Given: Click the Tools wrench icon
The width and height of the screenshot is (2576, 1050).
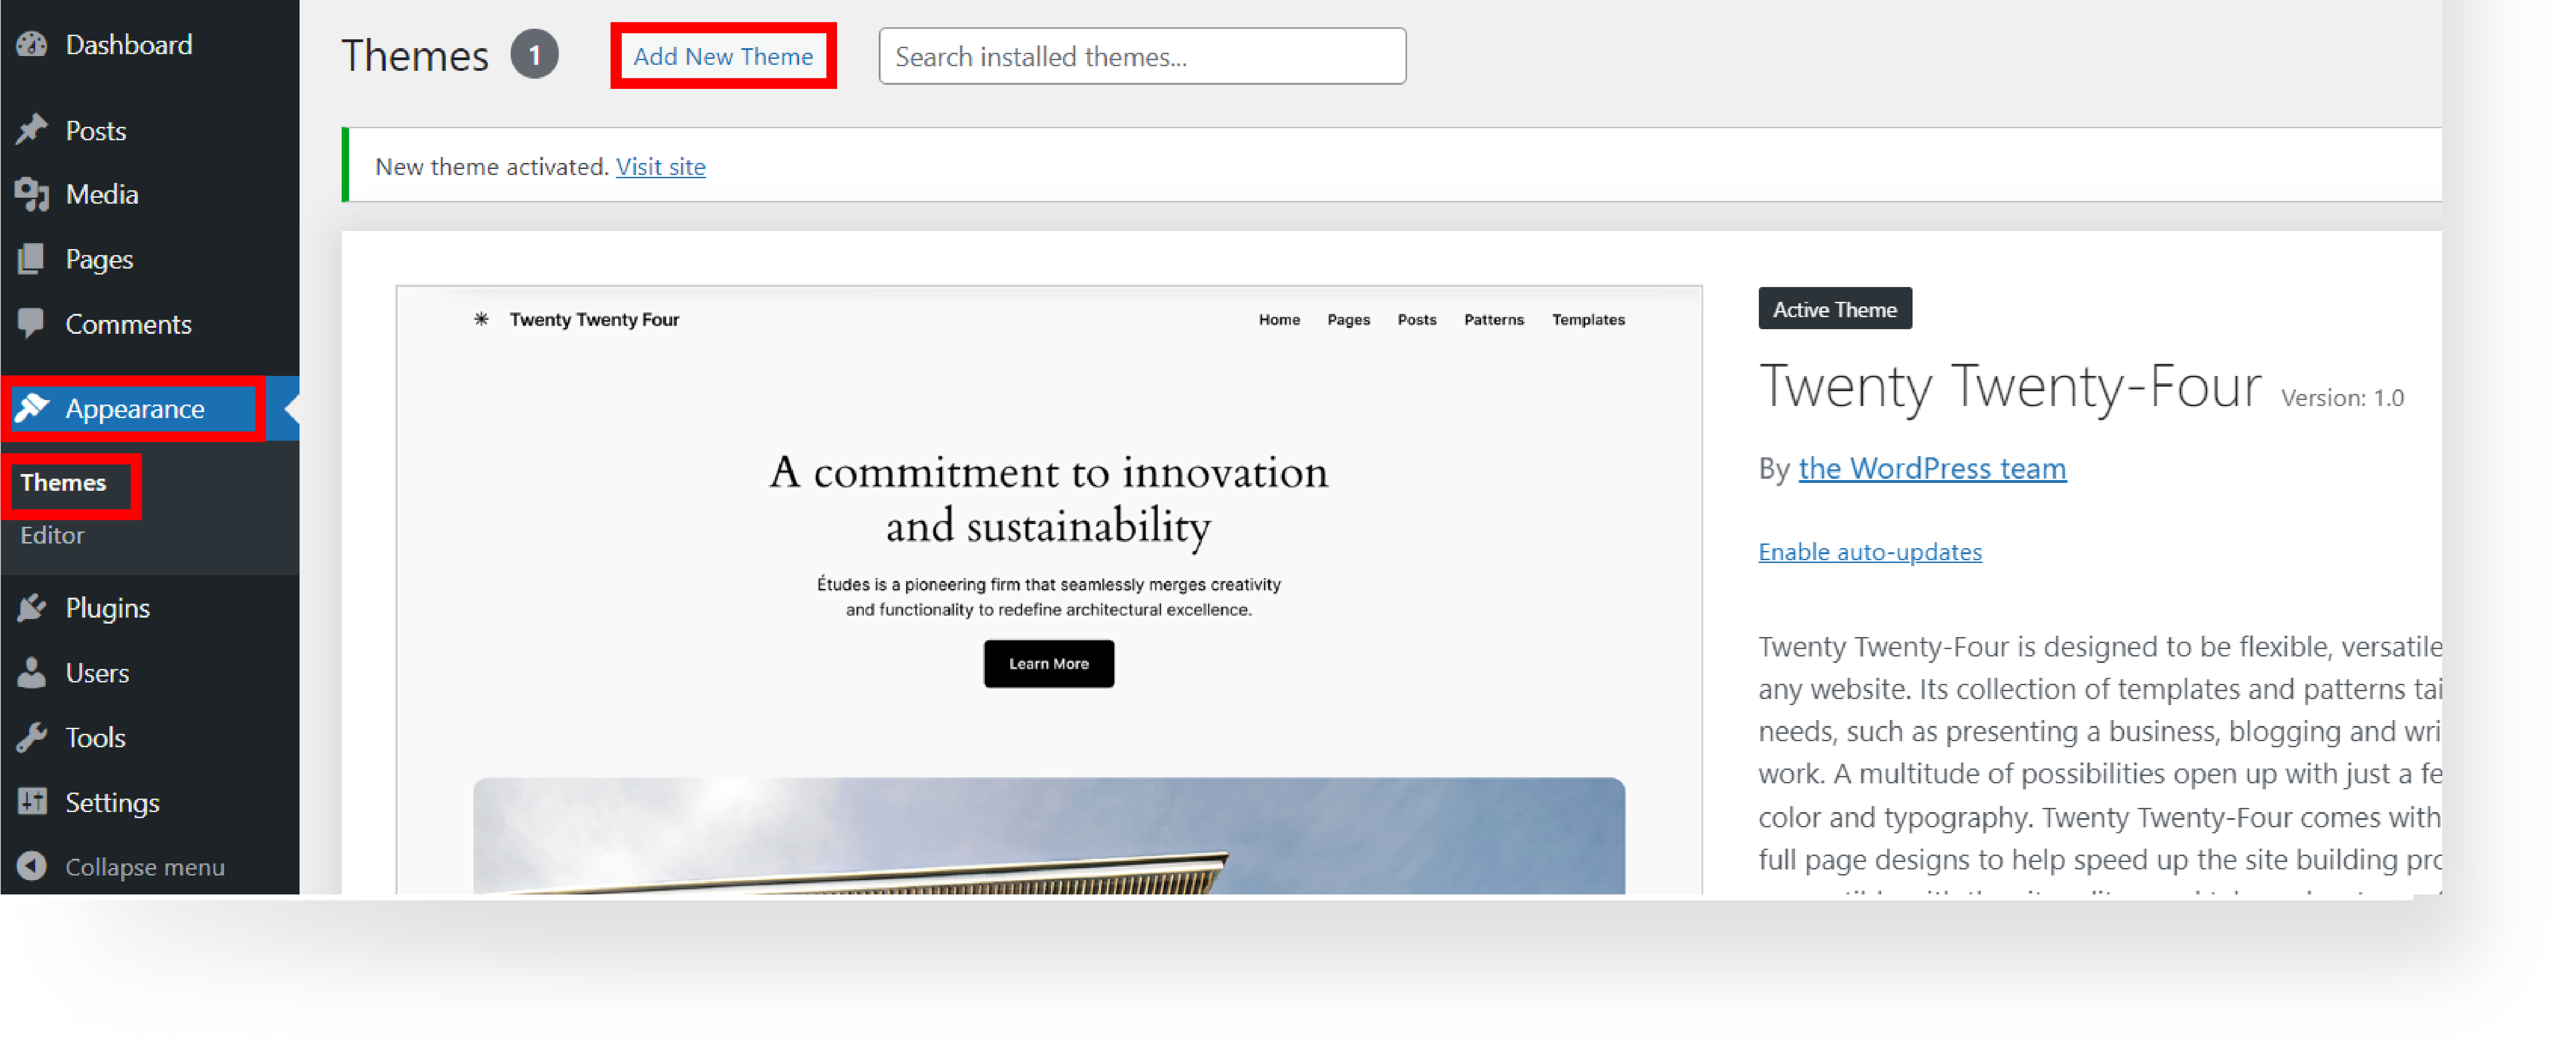Looking at the screenshot, I should tap(32, 737).
